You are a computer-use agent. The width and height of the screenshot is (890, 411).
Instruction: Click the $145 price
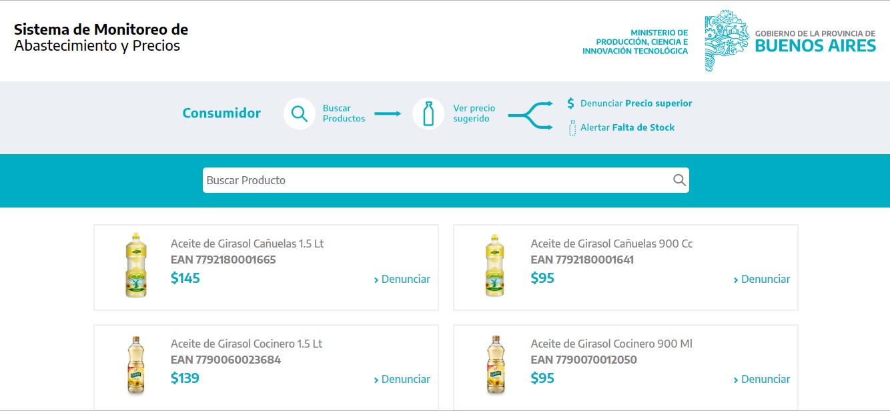(x=185, y=278)
